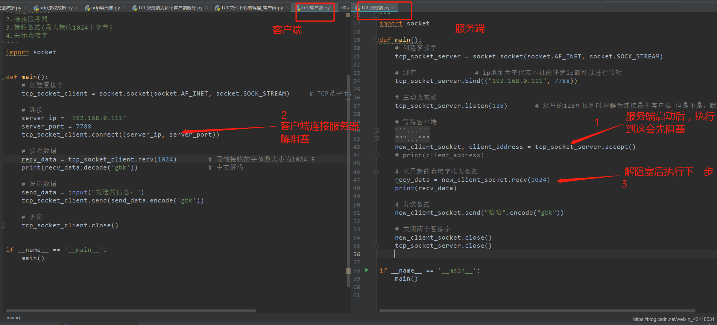Click the server_port = 7788 line

(x=56, y=126)
